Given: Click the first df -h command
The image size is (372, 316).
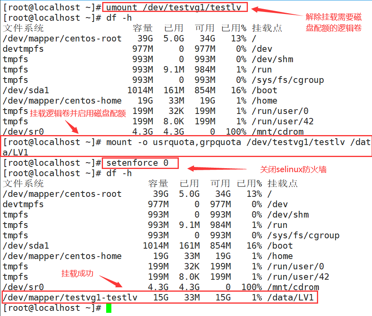Looking at the screenshot, I should (x=119, y=18).
